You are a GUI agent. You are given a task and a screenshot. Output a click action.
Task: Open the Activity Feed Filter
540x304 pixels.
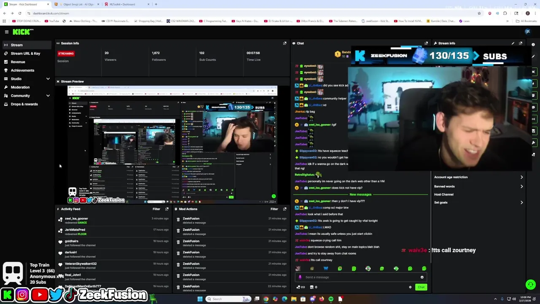click(156, 209)
